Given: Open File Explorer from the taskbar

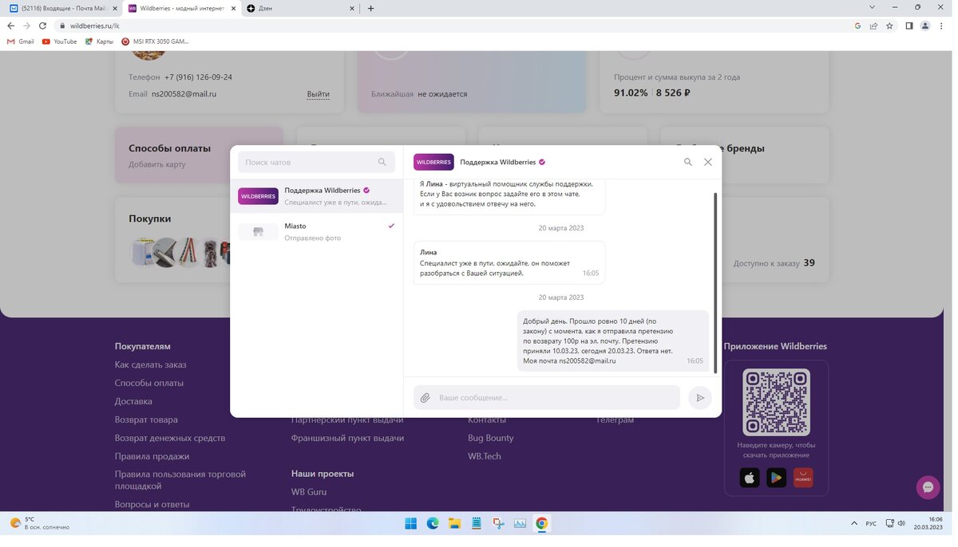Looking at the screenshot, I should (454, 524).
